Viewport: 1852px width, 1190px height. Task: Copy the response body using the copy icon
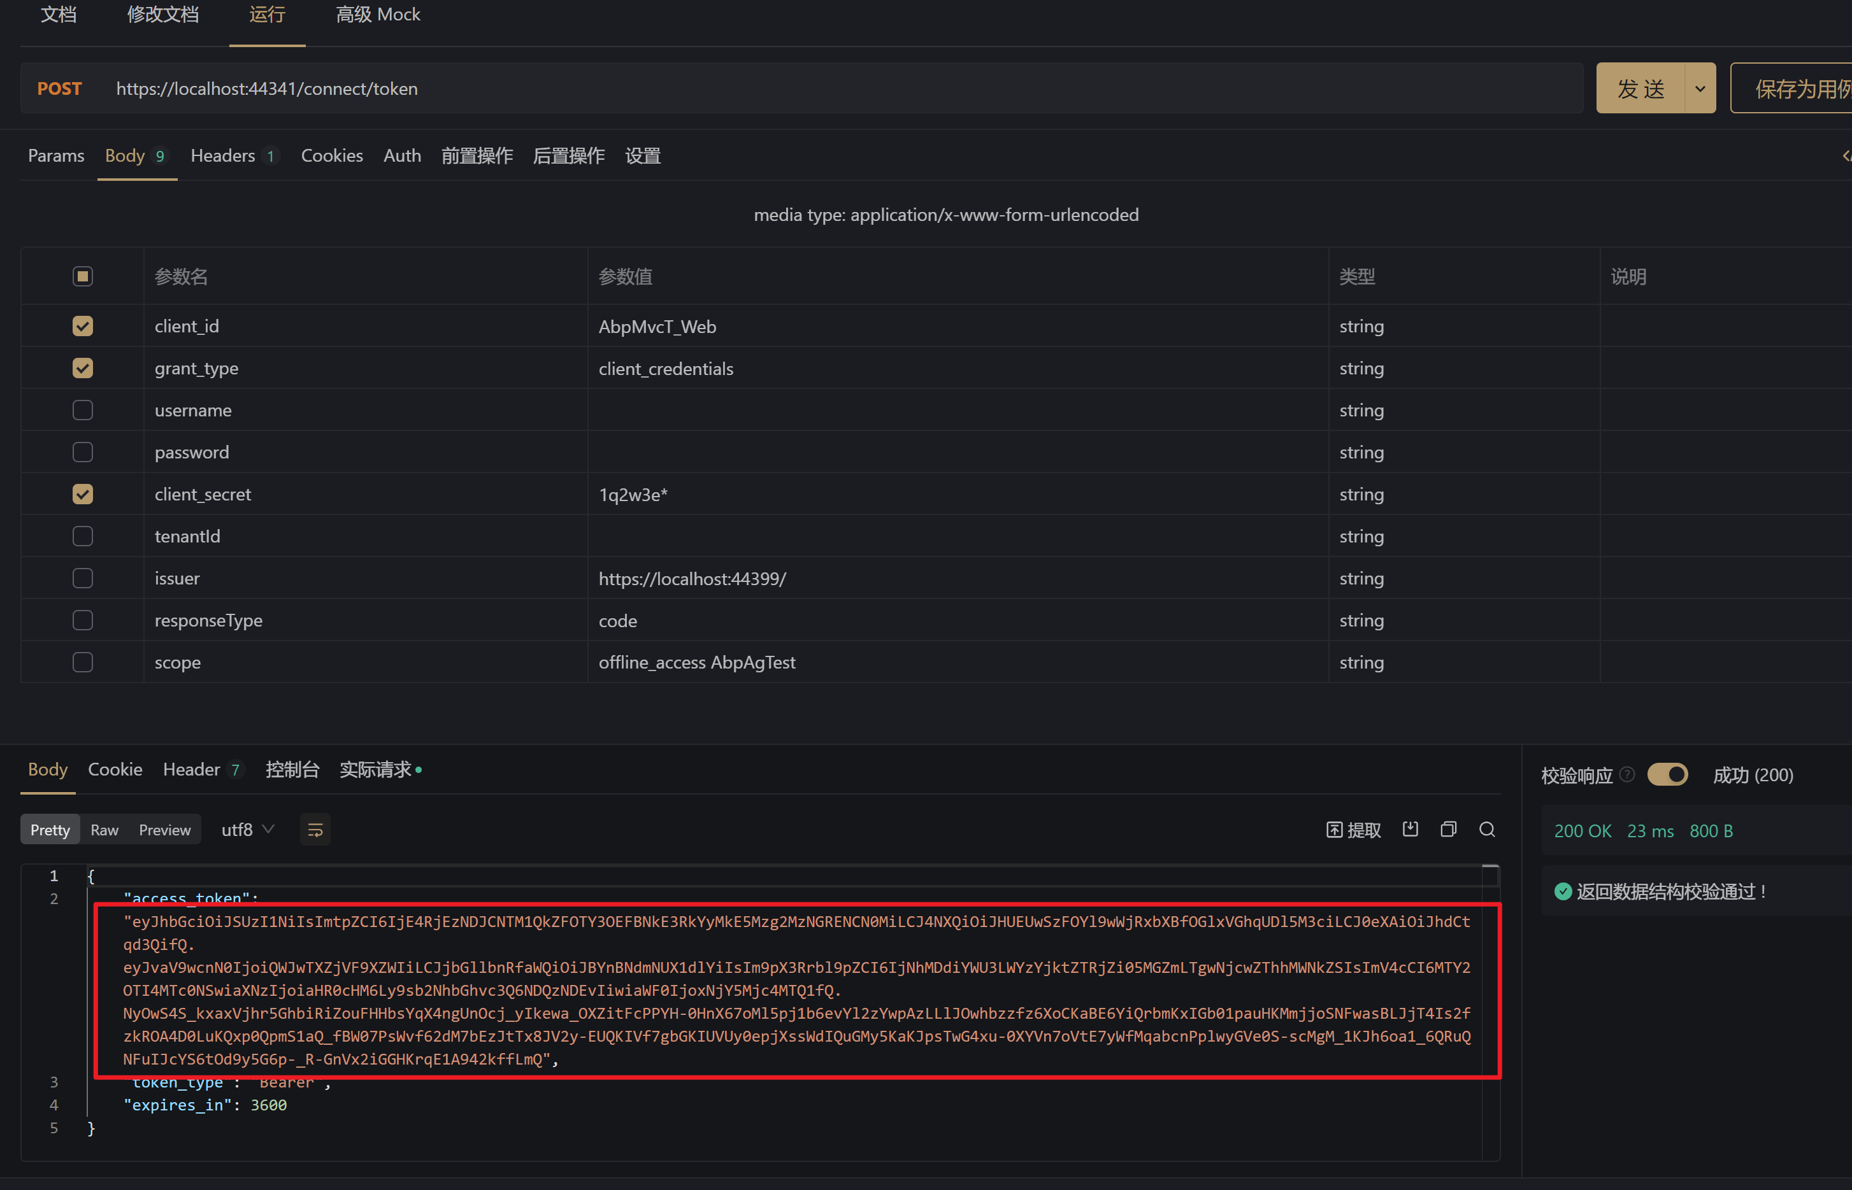[x=1449, y=828]
